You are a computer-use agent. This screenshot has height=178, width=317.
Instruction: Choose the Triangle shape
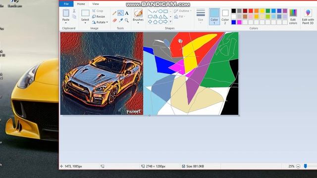tap(160, 16)
